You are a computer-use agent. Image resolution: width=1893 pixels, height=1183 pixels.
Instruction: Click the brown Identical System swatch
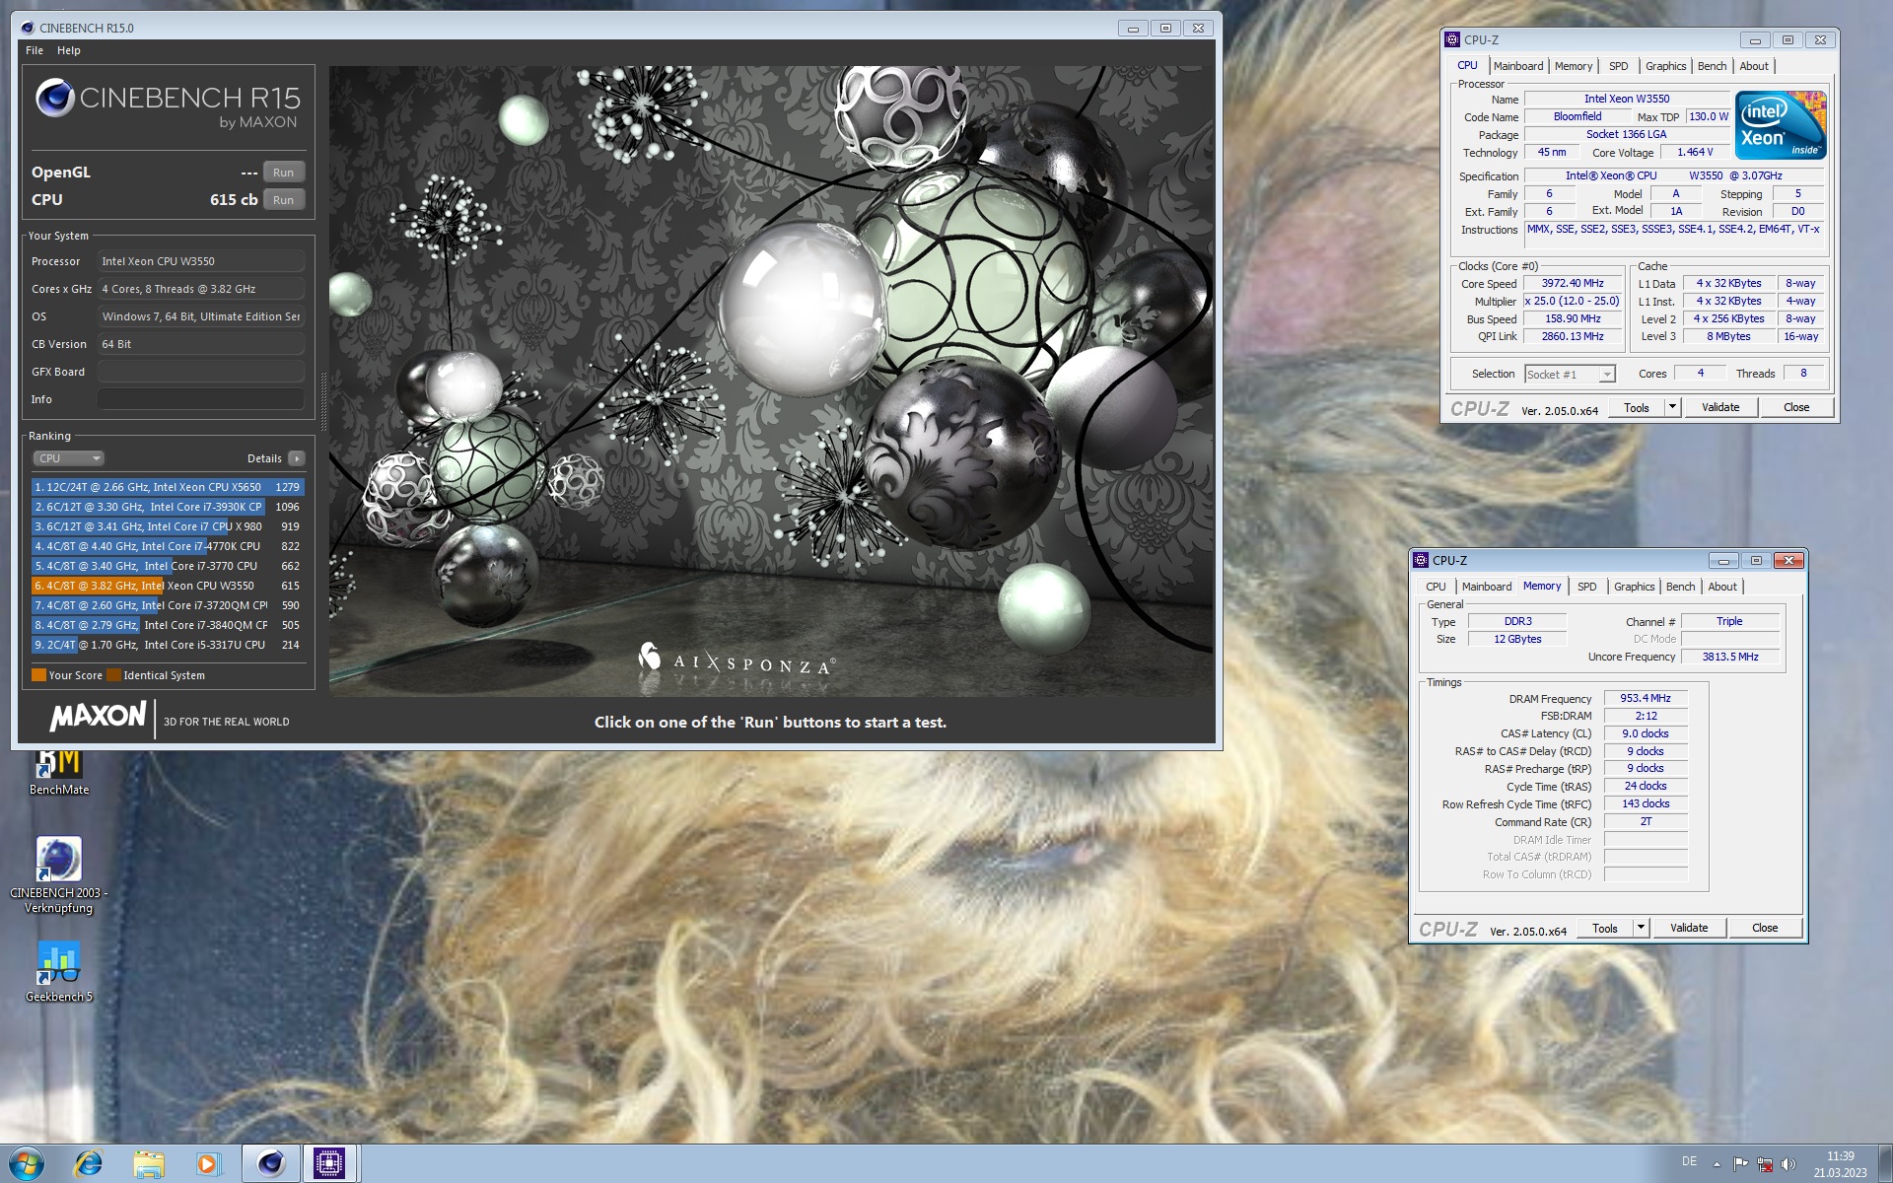tap(113, 675)
